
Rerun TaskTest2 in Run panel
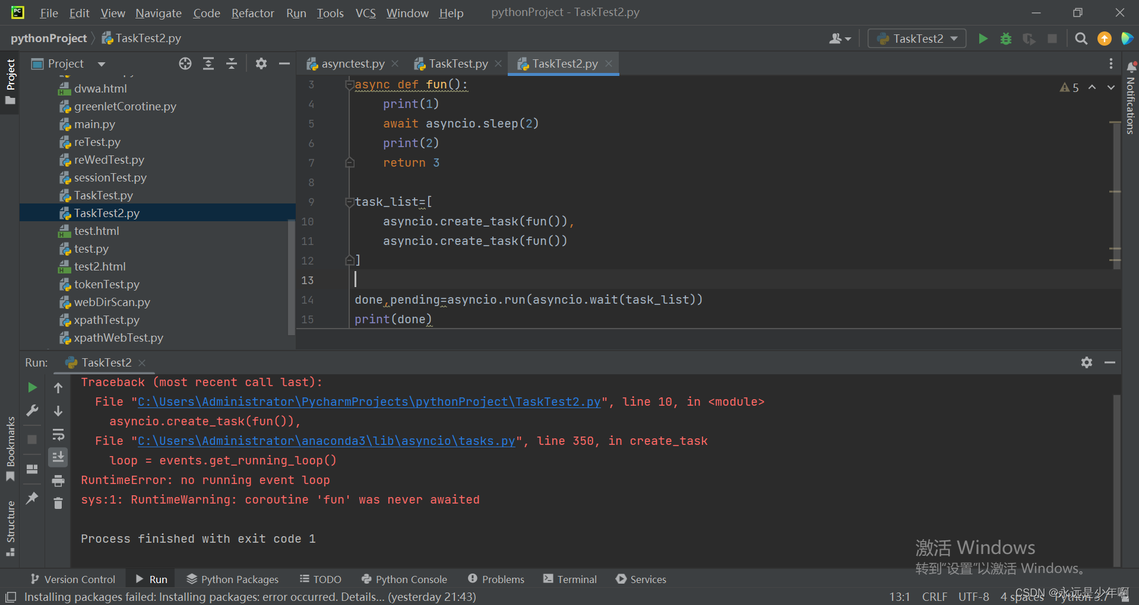click(x=33, y=387)
